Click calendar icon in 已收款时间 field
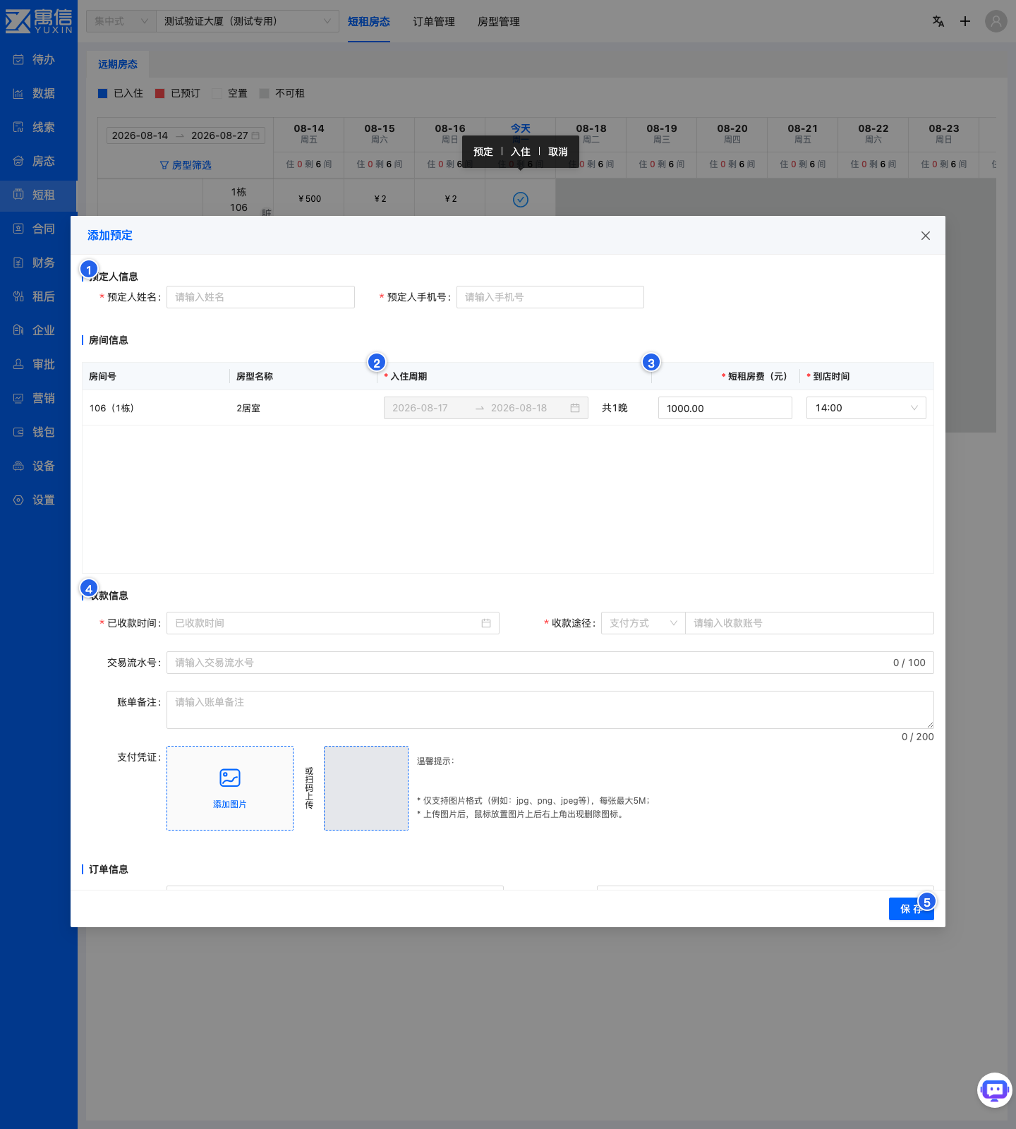This screenshot has height=1129, width=1016. click(486, 623)
